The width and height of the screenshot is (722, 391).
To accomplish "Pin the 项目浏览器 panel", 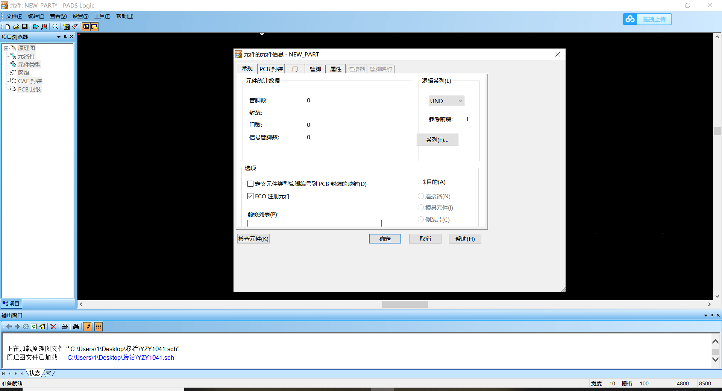I will 65,37.
